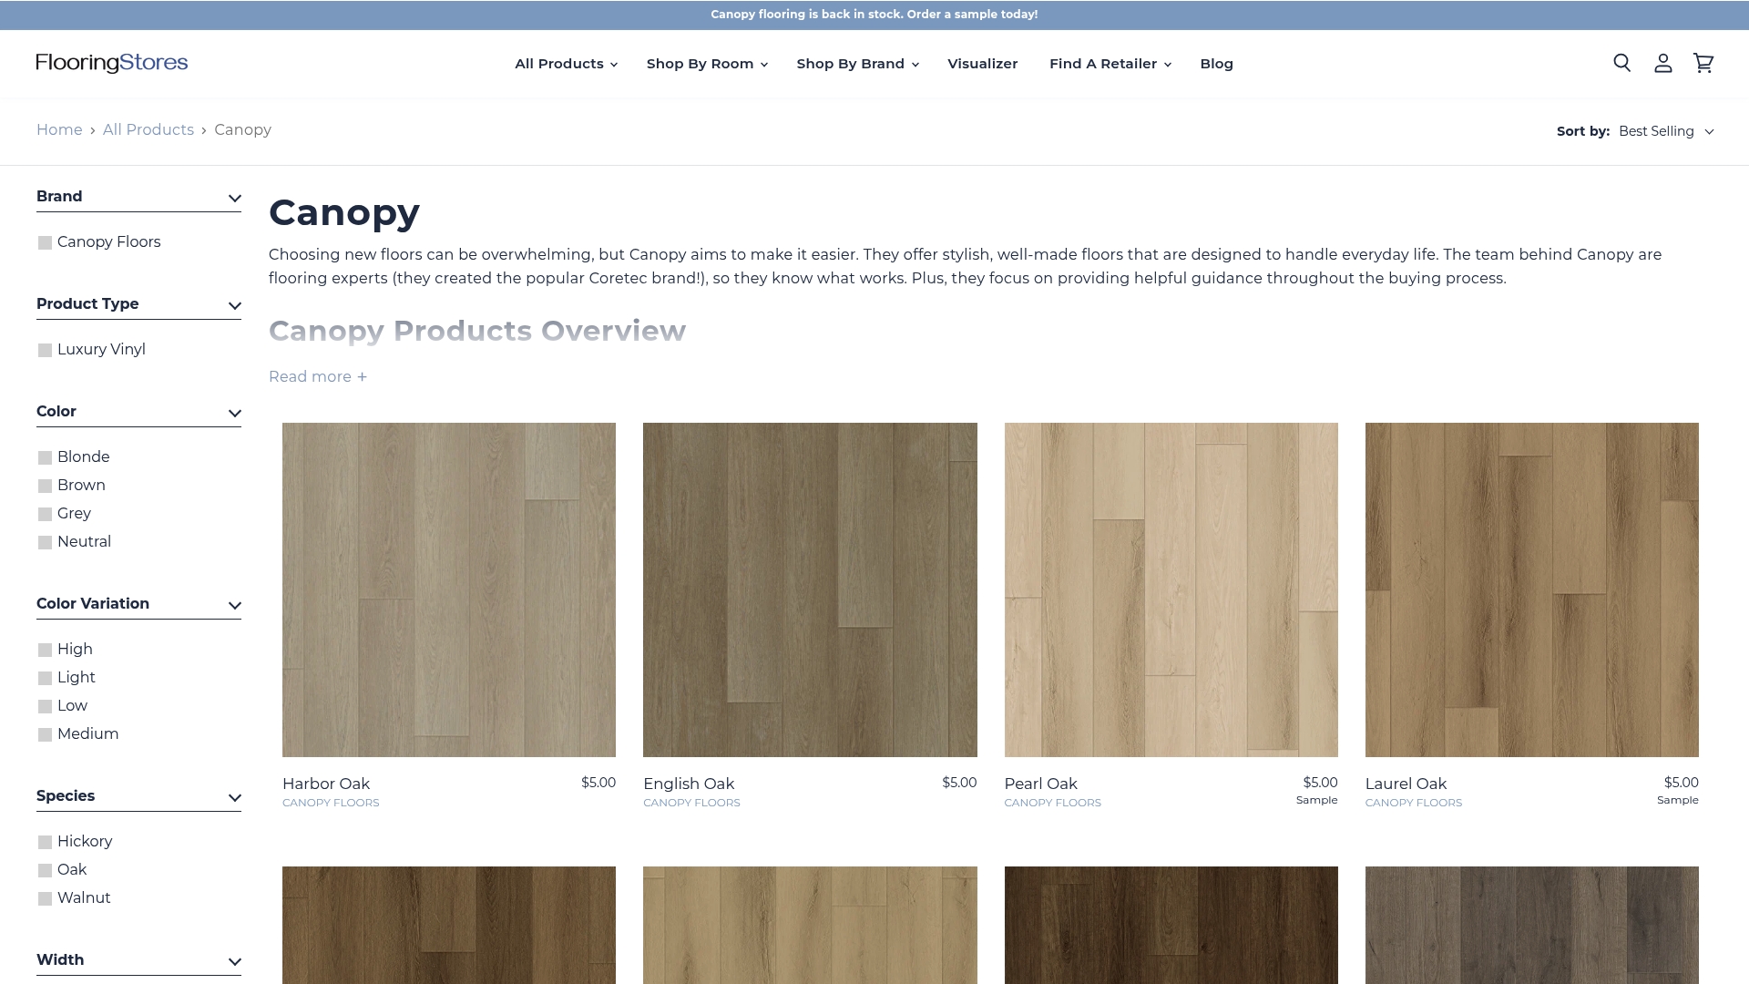Click the FlooringStores logo

tap(110, 63)
